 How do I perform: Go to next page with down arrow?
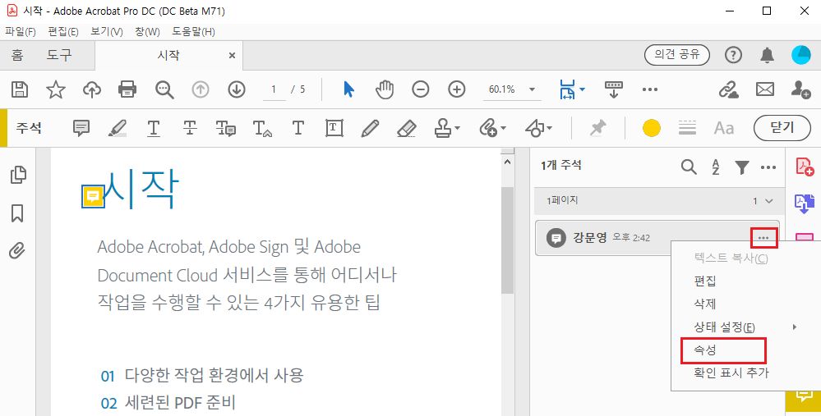click(237, 89)
